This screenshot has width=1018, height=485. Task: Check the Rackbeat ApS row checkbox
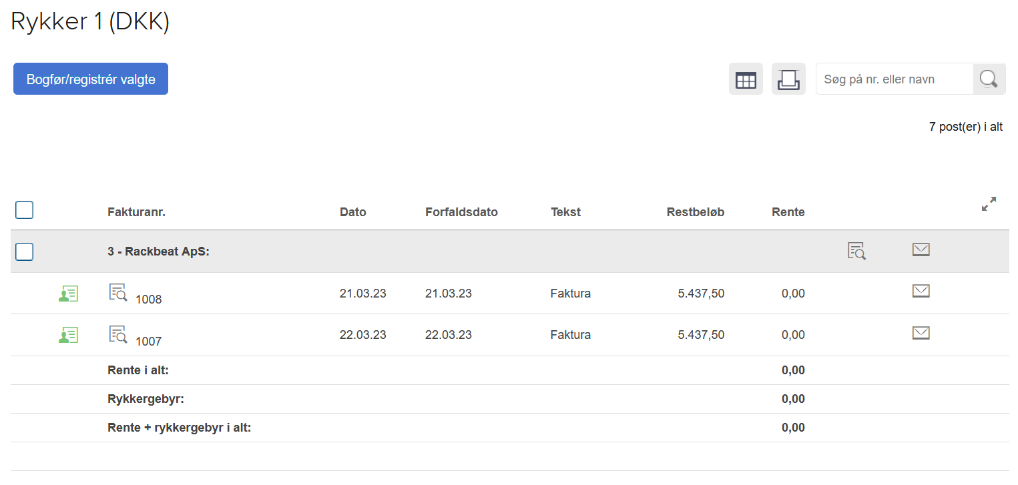[x=25, y=252]
